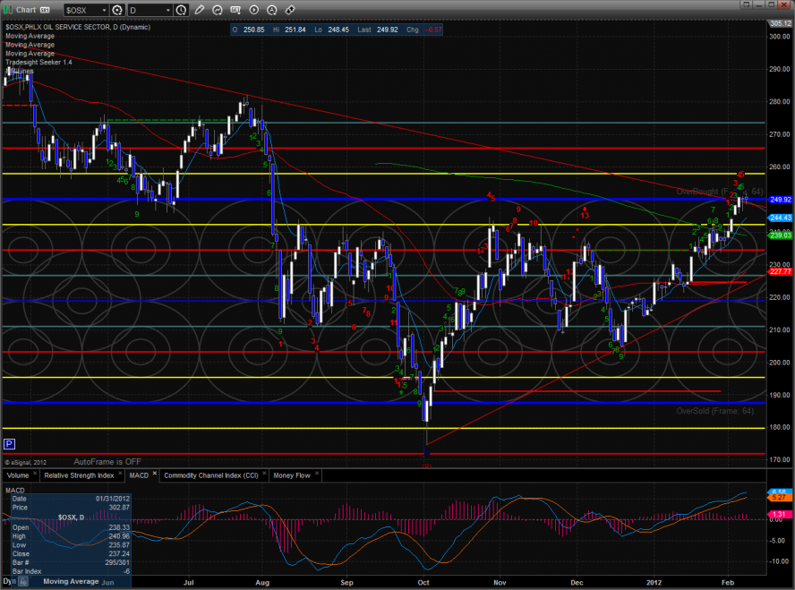Image resolution: width=795 pixels, height=590 pixels.
Task: Open the studies chart-line icon
Action: pyautogui.click(x=218, y=10)
